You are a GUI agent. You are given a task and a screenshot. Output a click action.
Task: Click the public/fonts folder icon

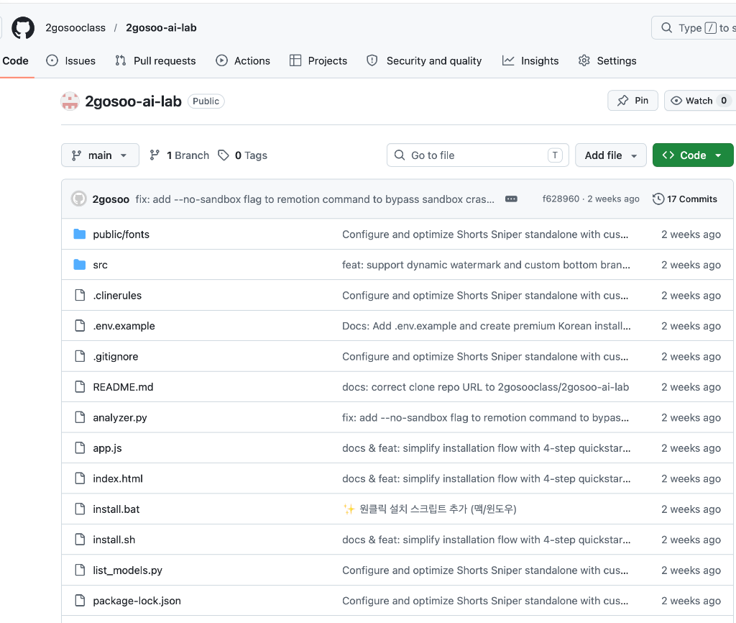point(80,234)
